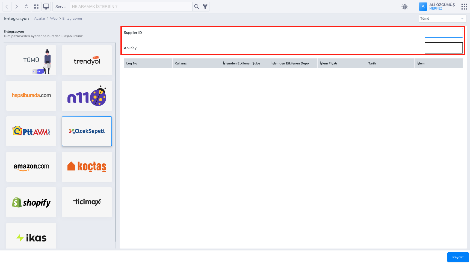The width and height of the screenshot is (470, 263).
Task: Click the back navigation arrow icon
Action: coord(7,7)
